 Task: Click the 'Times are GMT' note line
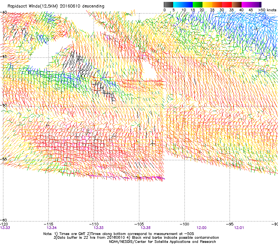119,234
